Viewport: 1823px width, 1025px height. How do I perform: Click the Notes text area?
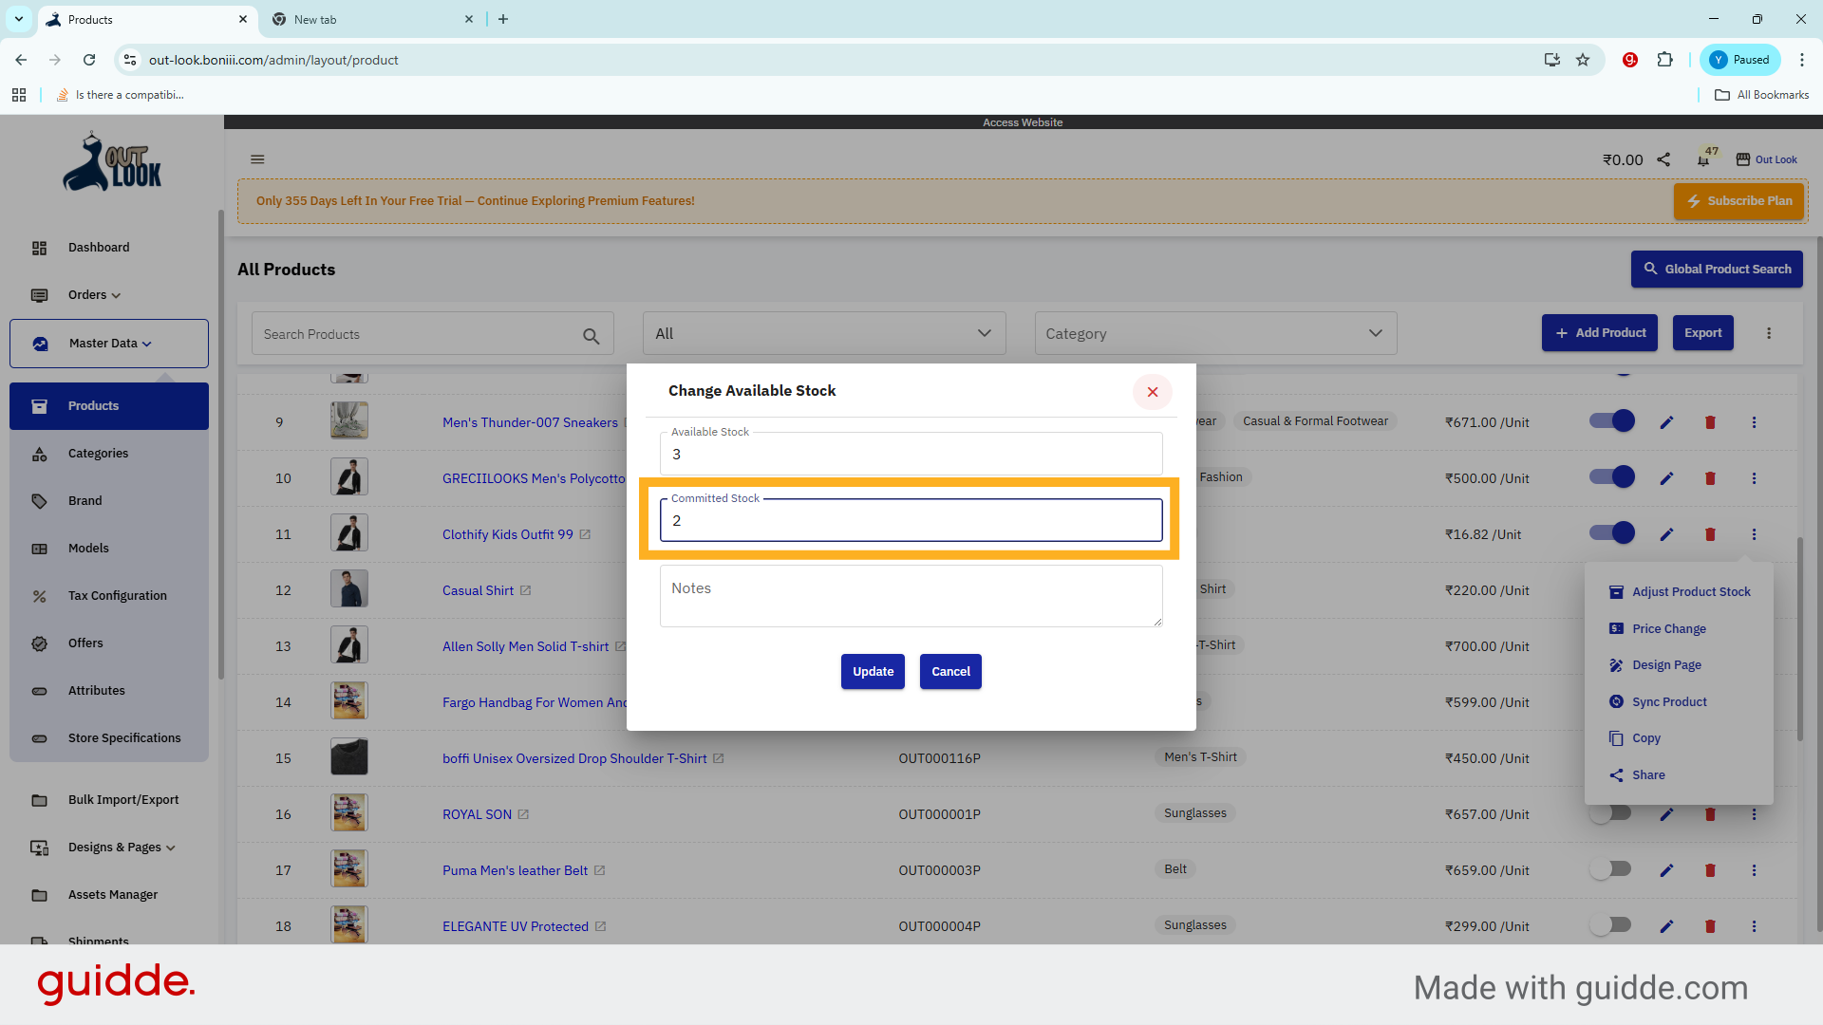(911, 596)
